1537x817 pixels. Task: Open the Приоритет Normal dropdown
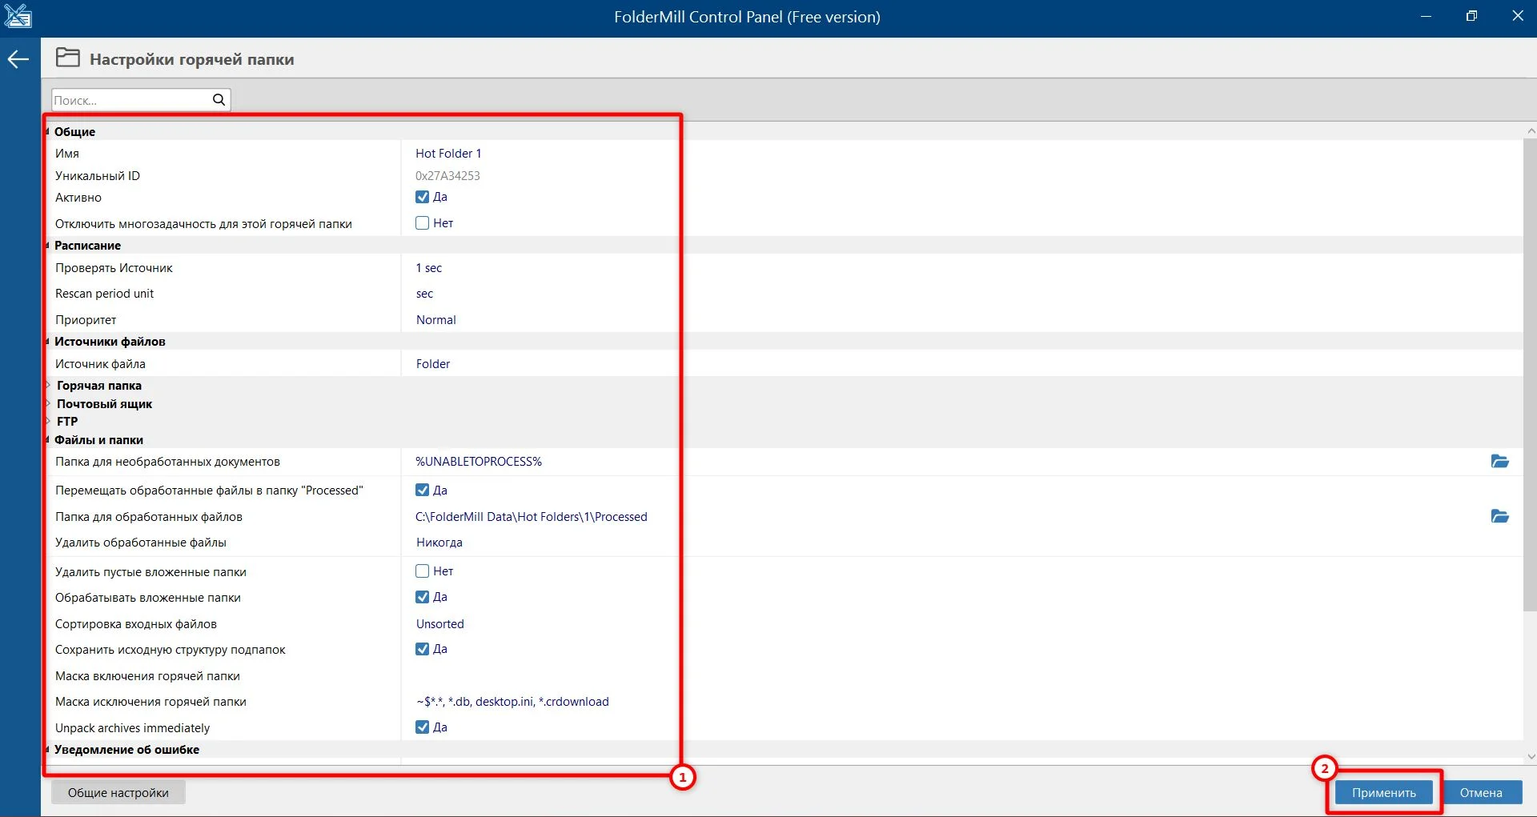click(436, 320)
